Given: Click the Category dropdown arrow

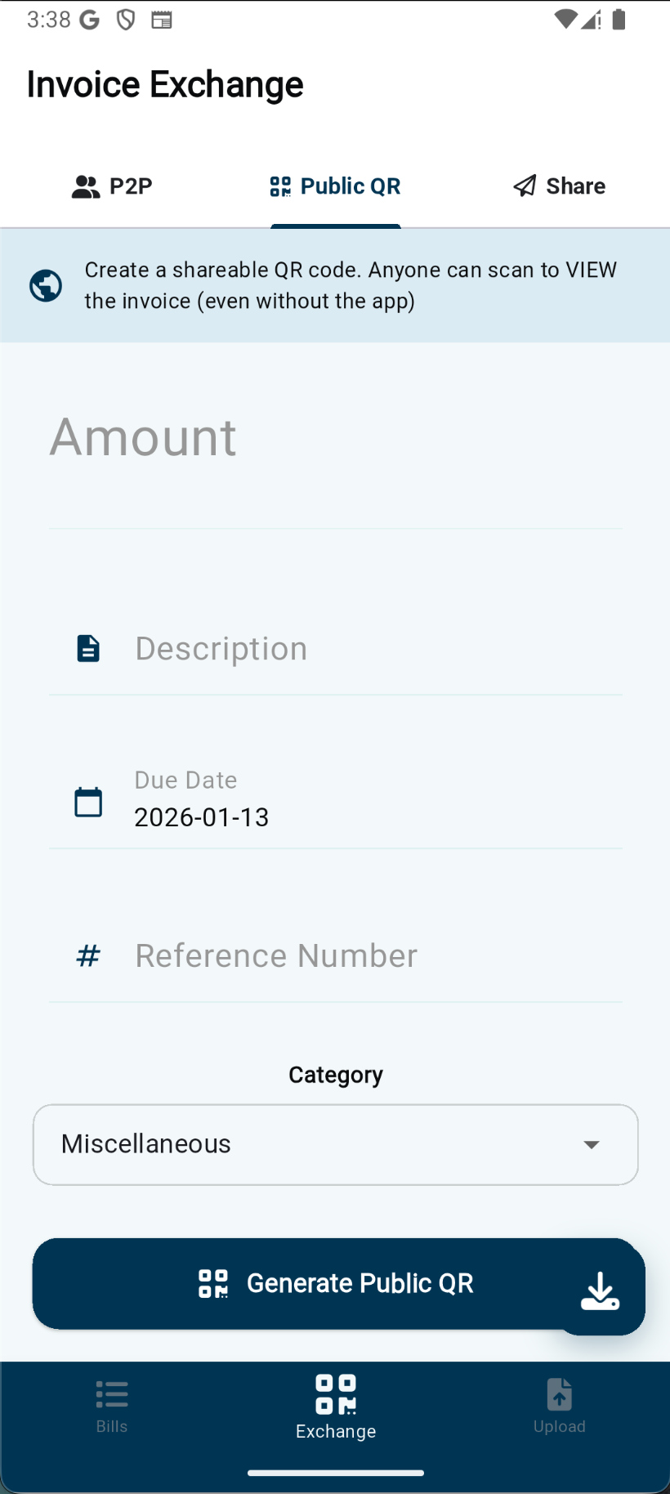Looking at the screenshot, I should coord(592,1144).
